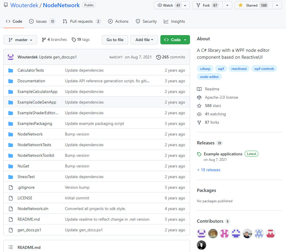The image size is (286, 252).
Task: Click the tag icon beside Example applications release
Action: (199, 154)
